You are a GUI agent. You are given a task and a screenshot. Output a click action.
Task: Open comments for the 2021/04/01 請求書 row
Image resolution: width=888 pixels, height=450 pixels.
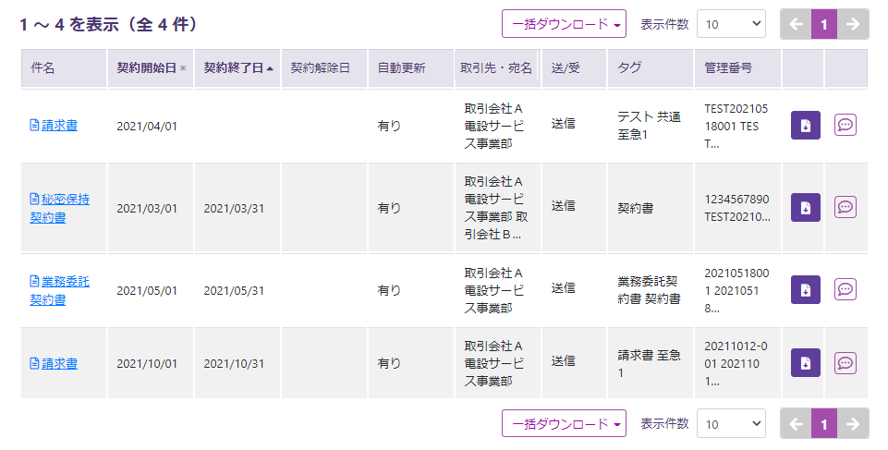[845, 125]
